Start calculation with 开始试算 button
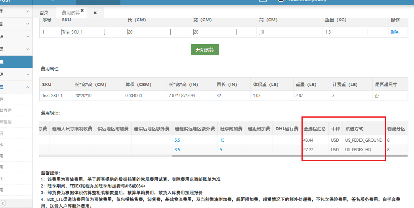Image resolution: width=414 pixels, height=208 pixels. tap(205, 50)
